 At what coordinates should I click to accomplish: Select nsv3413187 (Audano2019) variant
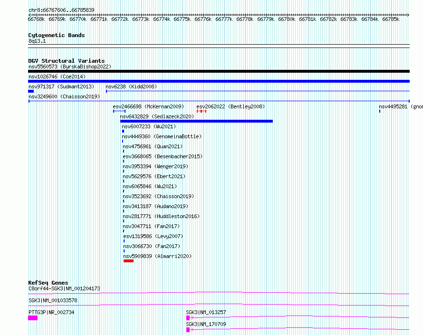(x=156, y=206)
